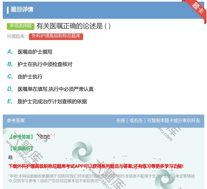Open the 外科护理高级职称总题库 link
Image resolution: width=207 pixels, height=189 pixels.
click(56, 36)
